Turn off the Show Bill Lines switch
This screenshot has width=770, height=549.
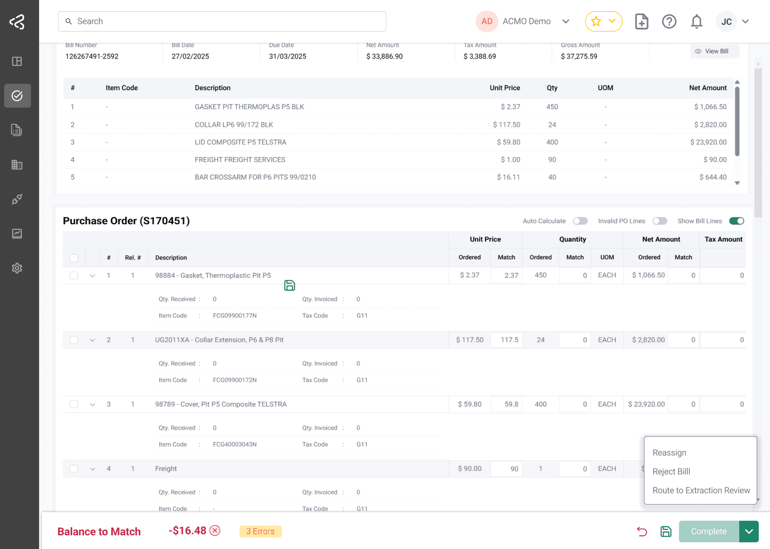[737, 221]
